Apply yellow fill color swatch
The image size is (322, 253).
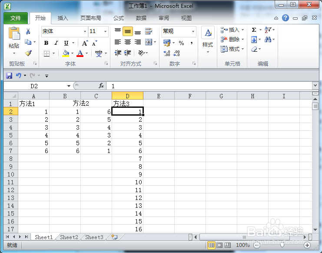[x=66, y=53]
